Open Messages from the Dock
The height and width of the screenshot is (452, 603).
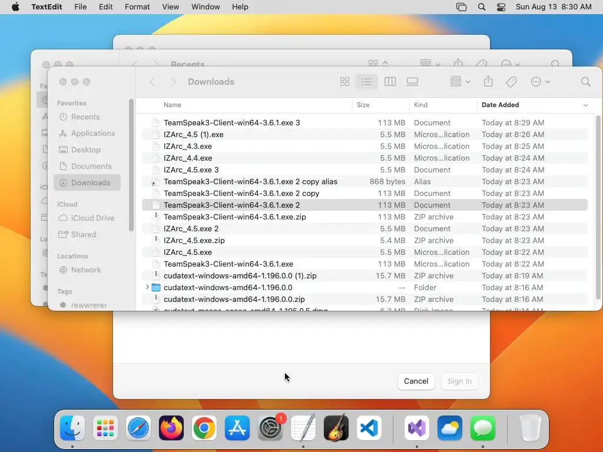tap(483, 428)
